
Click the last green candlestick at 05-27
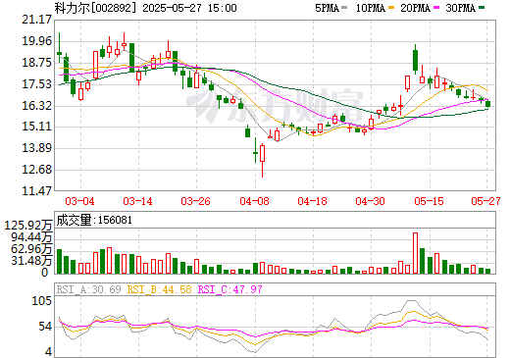click(x=488, y=104)
